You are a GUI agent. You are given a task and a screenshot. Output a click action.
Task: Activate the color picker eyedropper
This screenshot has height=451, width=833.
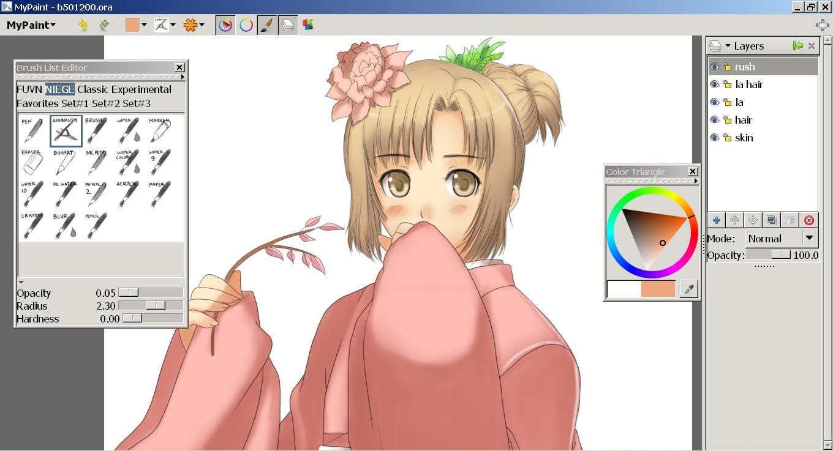pyautogui.click(x=689, y=289)
